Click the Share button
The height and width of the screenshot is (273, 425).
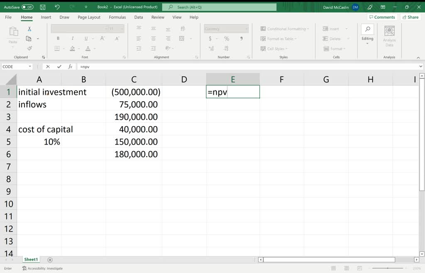point(410,17)
